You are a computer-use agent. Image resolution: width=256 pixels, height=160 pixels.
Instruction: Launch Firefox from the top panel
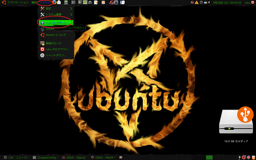tap(54, 2)
